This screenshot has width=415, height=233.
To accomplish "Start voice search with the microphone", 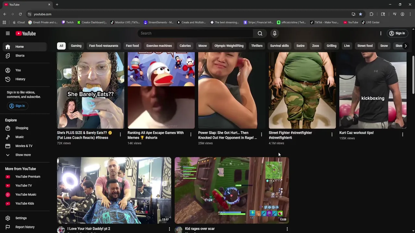I will pyautogui.click(x=275, y=33).
